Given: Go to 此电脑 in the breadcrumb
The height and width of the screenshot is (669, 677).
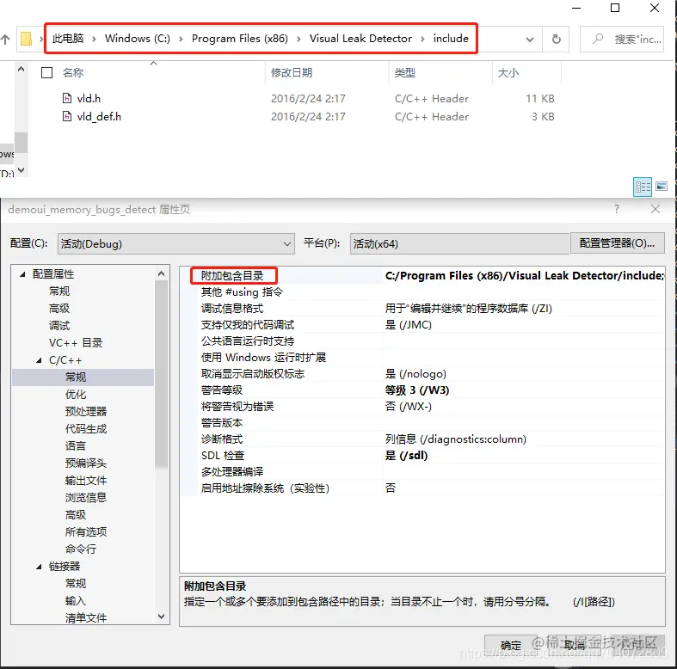Looking at the screenshot, I should [x=68, y=39].
